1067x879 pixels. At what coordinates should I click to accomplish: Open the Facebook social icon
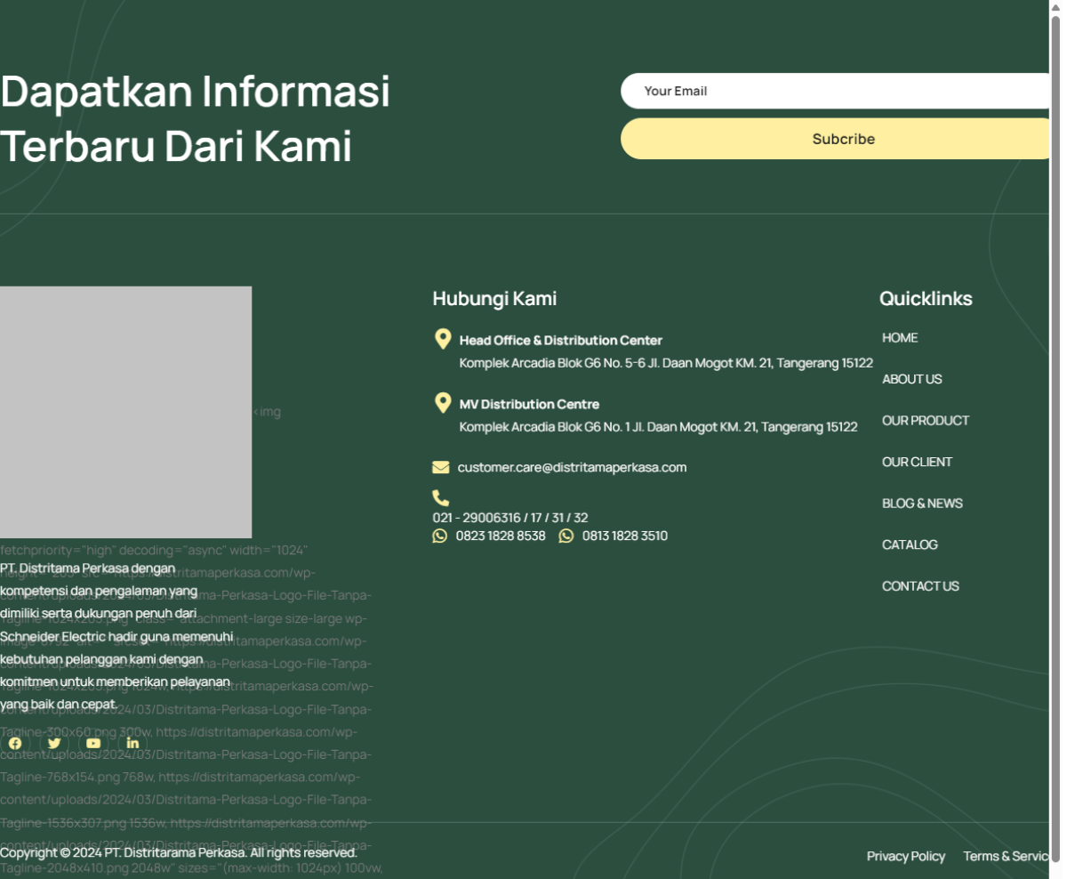click(15, 744)
